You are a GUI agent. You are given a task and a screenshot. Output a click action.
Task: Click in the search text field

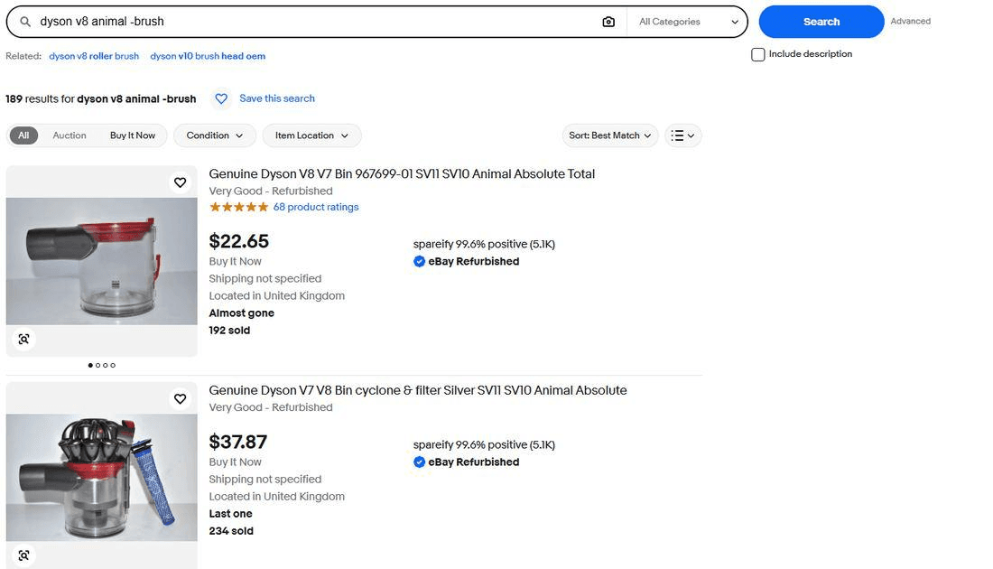point(317,22)
